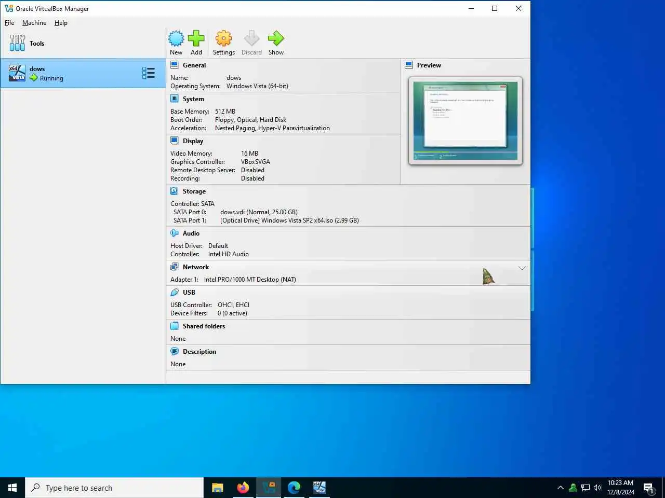
Task: Click the taskbar search box
Action: pos(114,488)
